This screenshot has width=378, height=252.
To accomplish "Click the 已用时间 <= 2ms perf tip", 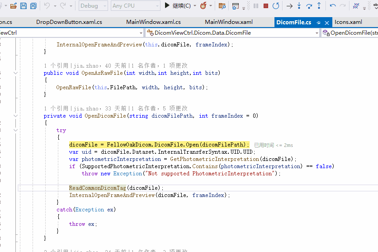I will pyautogui.click(x=274, y=145).
